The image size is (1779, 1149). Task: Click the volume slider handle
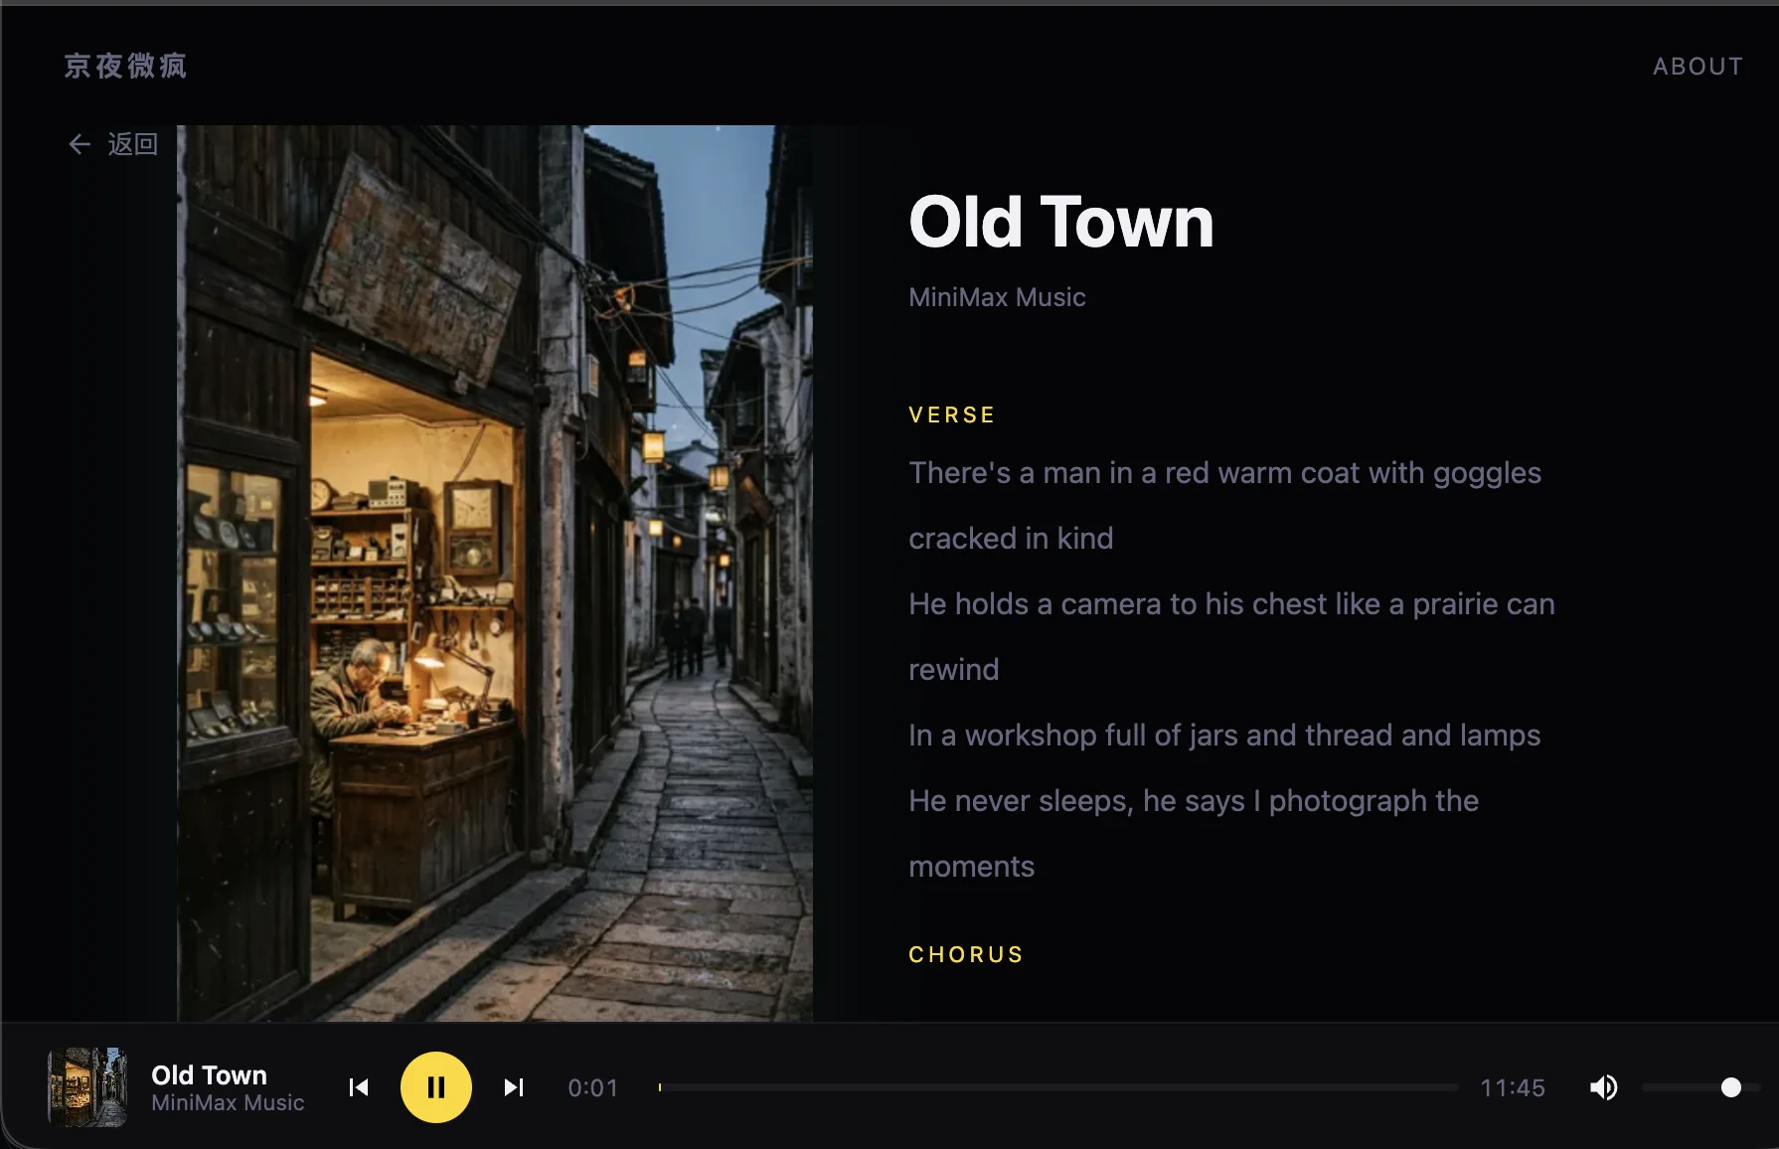tap(1730, 1087)
